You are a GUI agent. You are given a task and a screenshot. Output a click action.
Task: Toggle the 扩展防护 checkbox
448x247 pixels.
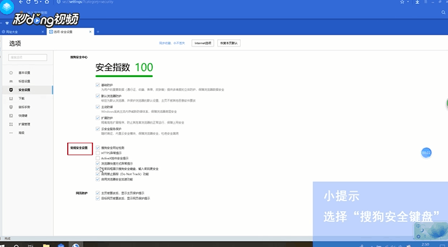[98, 118]
